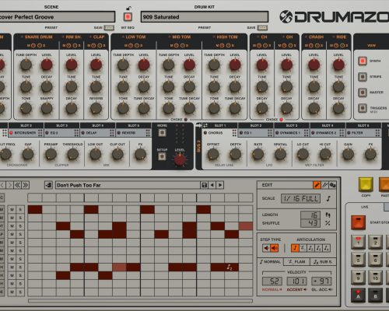
Task: Select the Live tab
Action: pyautogui.click(x=365, y=207)
